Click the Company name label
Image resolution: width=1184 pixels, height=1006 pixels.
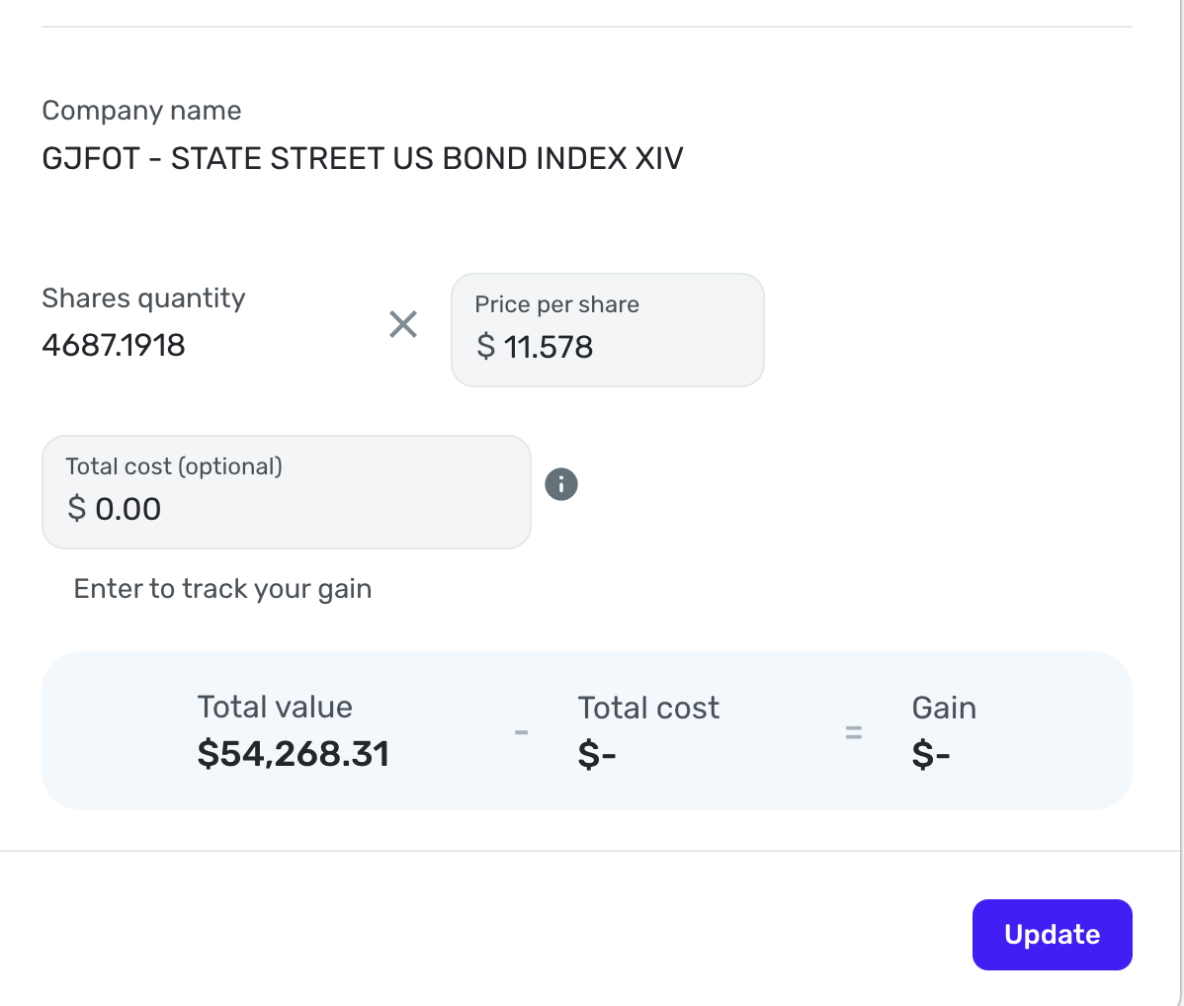point(141,111)
